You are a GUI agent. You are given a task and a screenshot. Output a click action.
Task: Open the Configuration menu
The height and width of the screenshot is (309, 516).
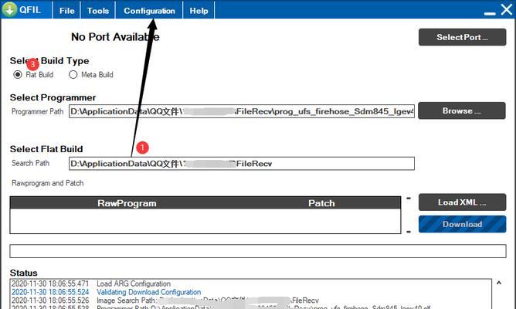[149, 11]
